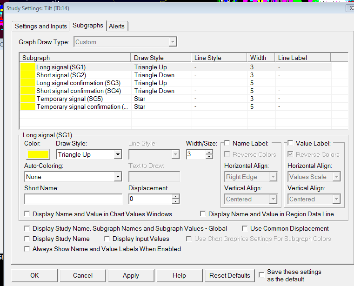Click the Line Label column header
This screenshot has width=354, height=286.
tap(303, 58)
